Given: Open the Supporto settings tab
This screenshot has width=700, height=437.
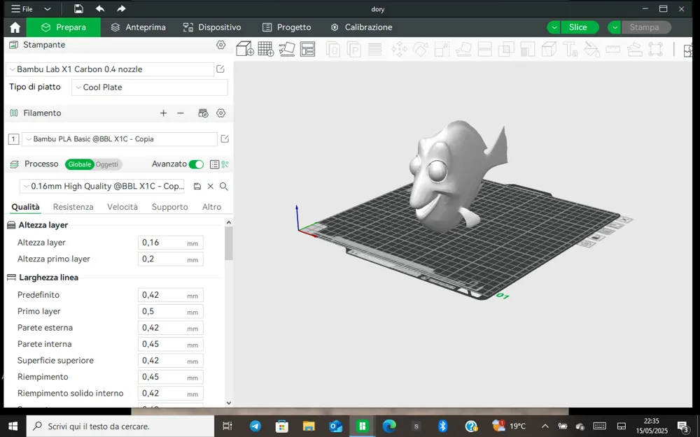Looking at the screenshot, I should (169, 207).
